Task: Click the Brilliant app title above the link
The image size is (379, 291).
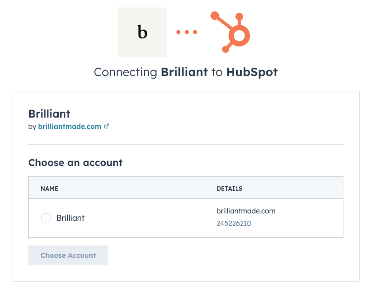Action: [49, 114]
